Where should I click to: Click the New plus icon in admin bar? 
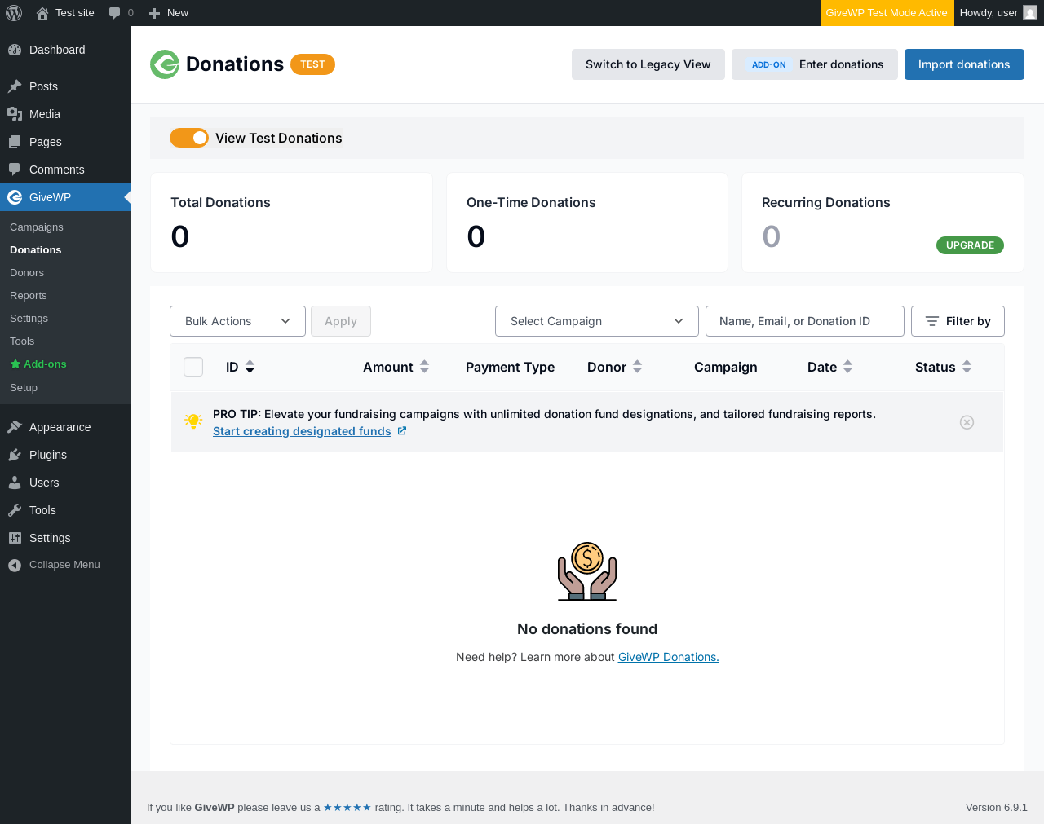coord(154,13)
